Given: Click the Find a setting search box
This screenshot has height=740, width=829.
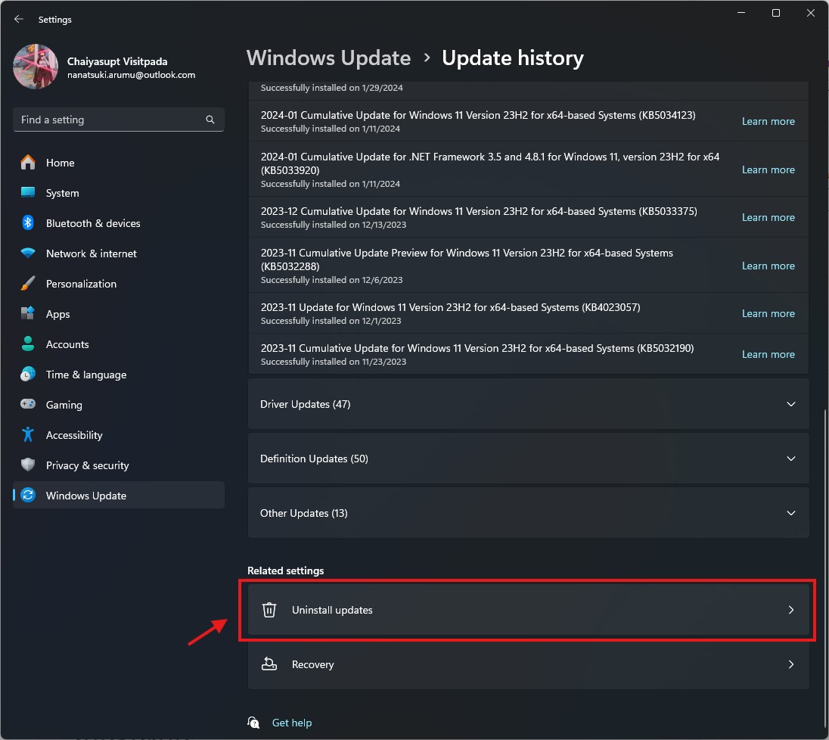Looking at the screenshot, I should (119, 120).
